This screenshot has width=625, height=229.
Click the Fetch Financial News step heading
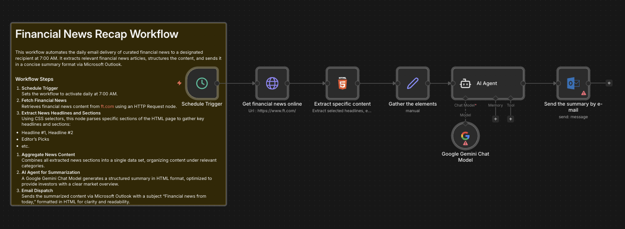click(44, 100)
